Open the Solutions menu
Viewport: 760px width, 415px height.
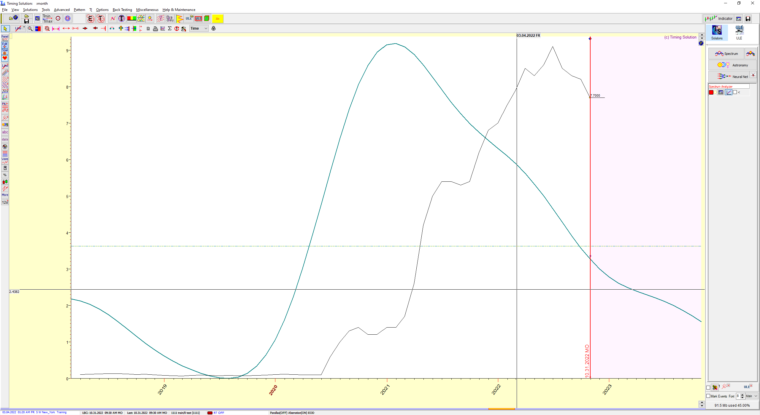pos(30,10)
